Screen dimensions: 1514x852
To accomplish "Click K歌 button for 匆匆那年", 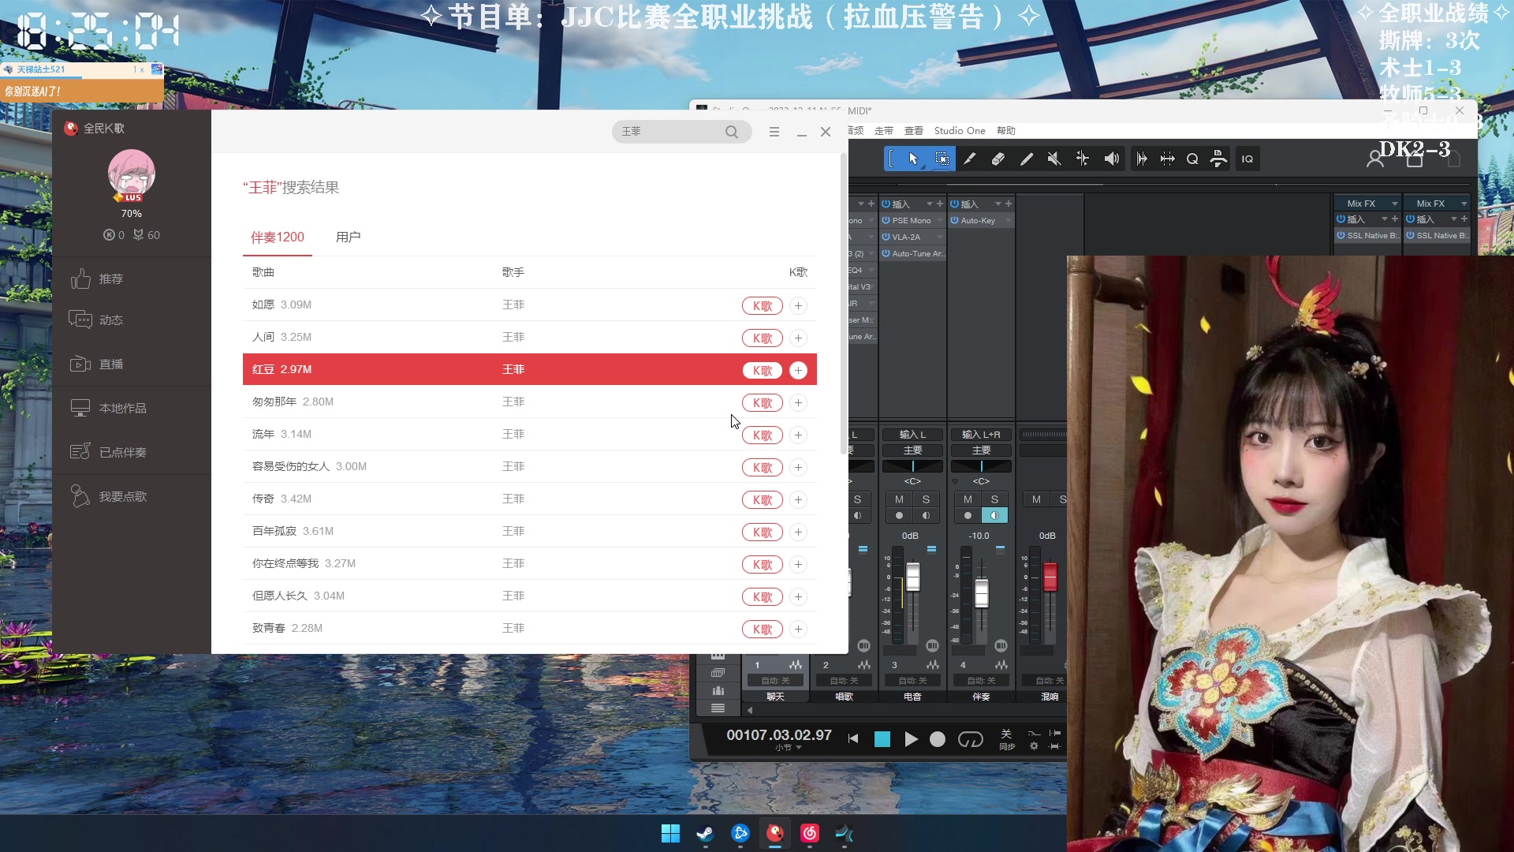I will (x=763, y=403).
